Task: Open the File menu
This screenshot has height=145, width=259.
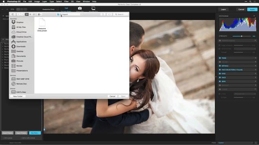Action: coord(24,2)
